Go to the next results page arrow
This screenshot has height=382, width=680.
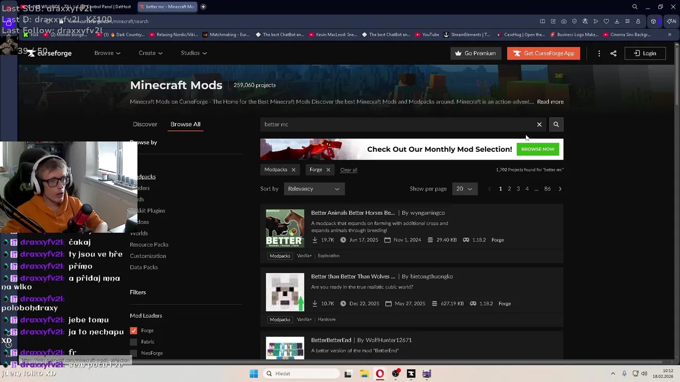[560, 189]
